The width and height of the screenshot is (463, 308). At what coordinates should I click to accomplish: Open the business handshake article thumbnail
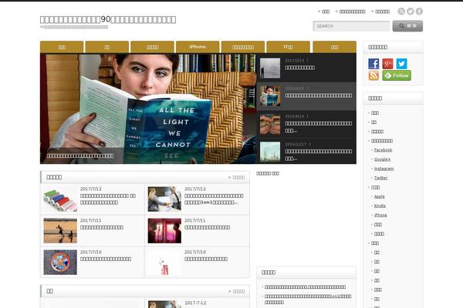pos(164,199)
